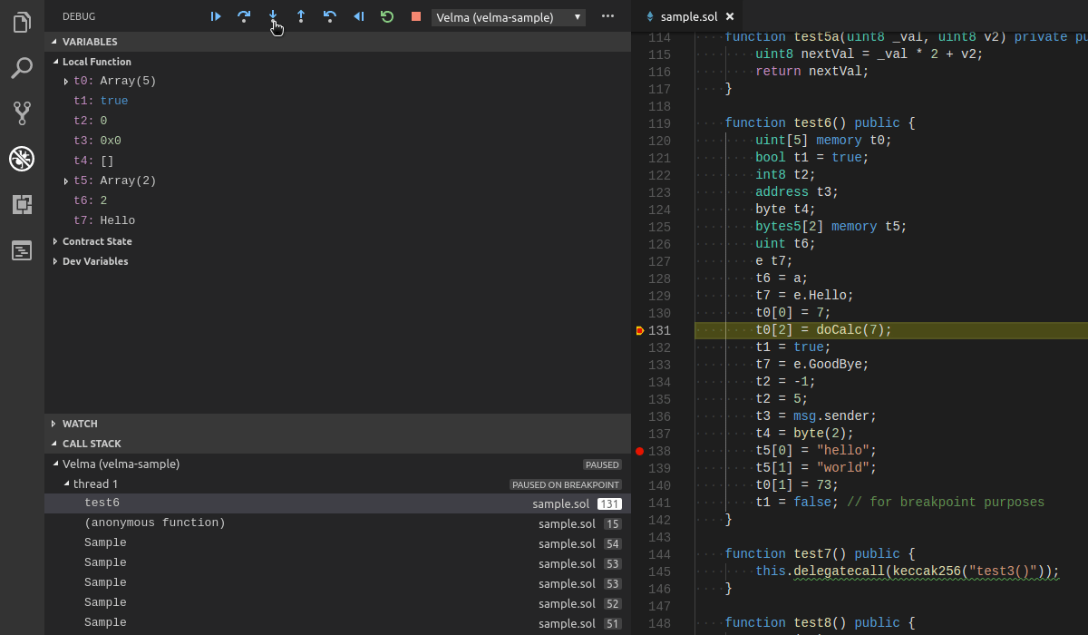Open the Search view in activity bar
The height and width of the screenshot is (635, 1088).
coord(22,67)
